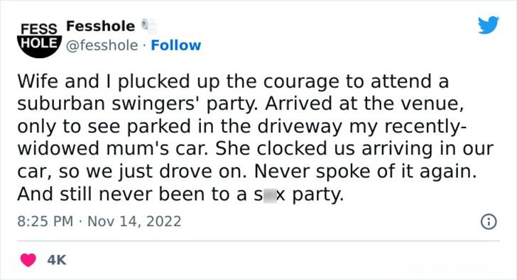
Task: Open the Twitter bird logo
Action: pos(489,25)
